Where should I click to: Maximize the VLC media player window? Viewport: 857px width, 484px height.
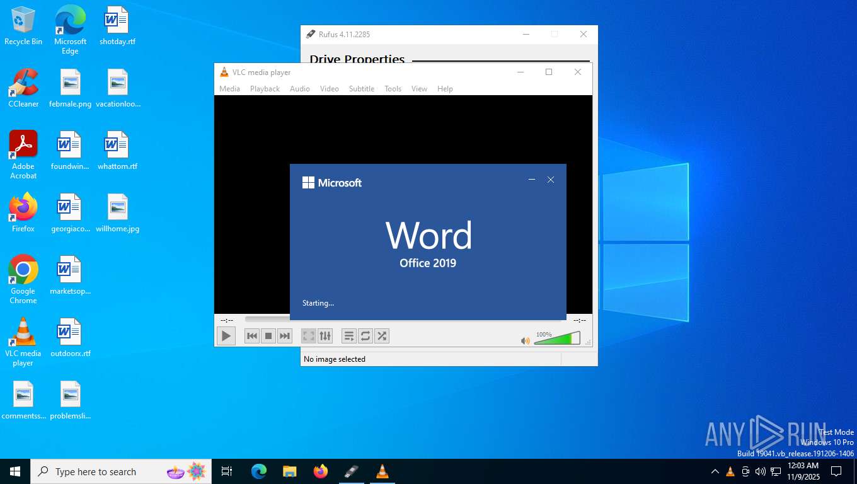click(x=549, y=72)
